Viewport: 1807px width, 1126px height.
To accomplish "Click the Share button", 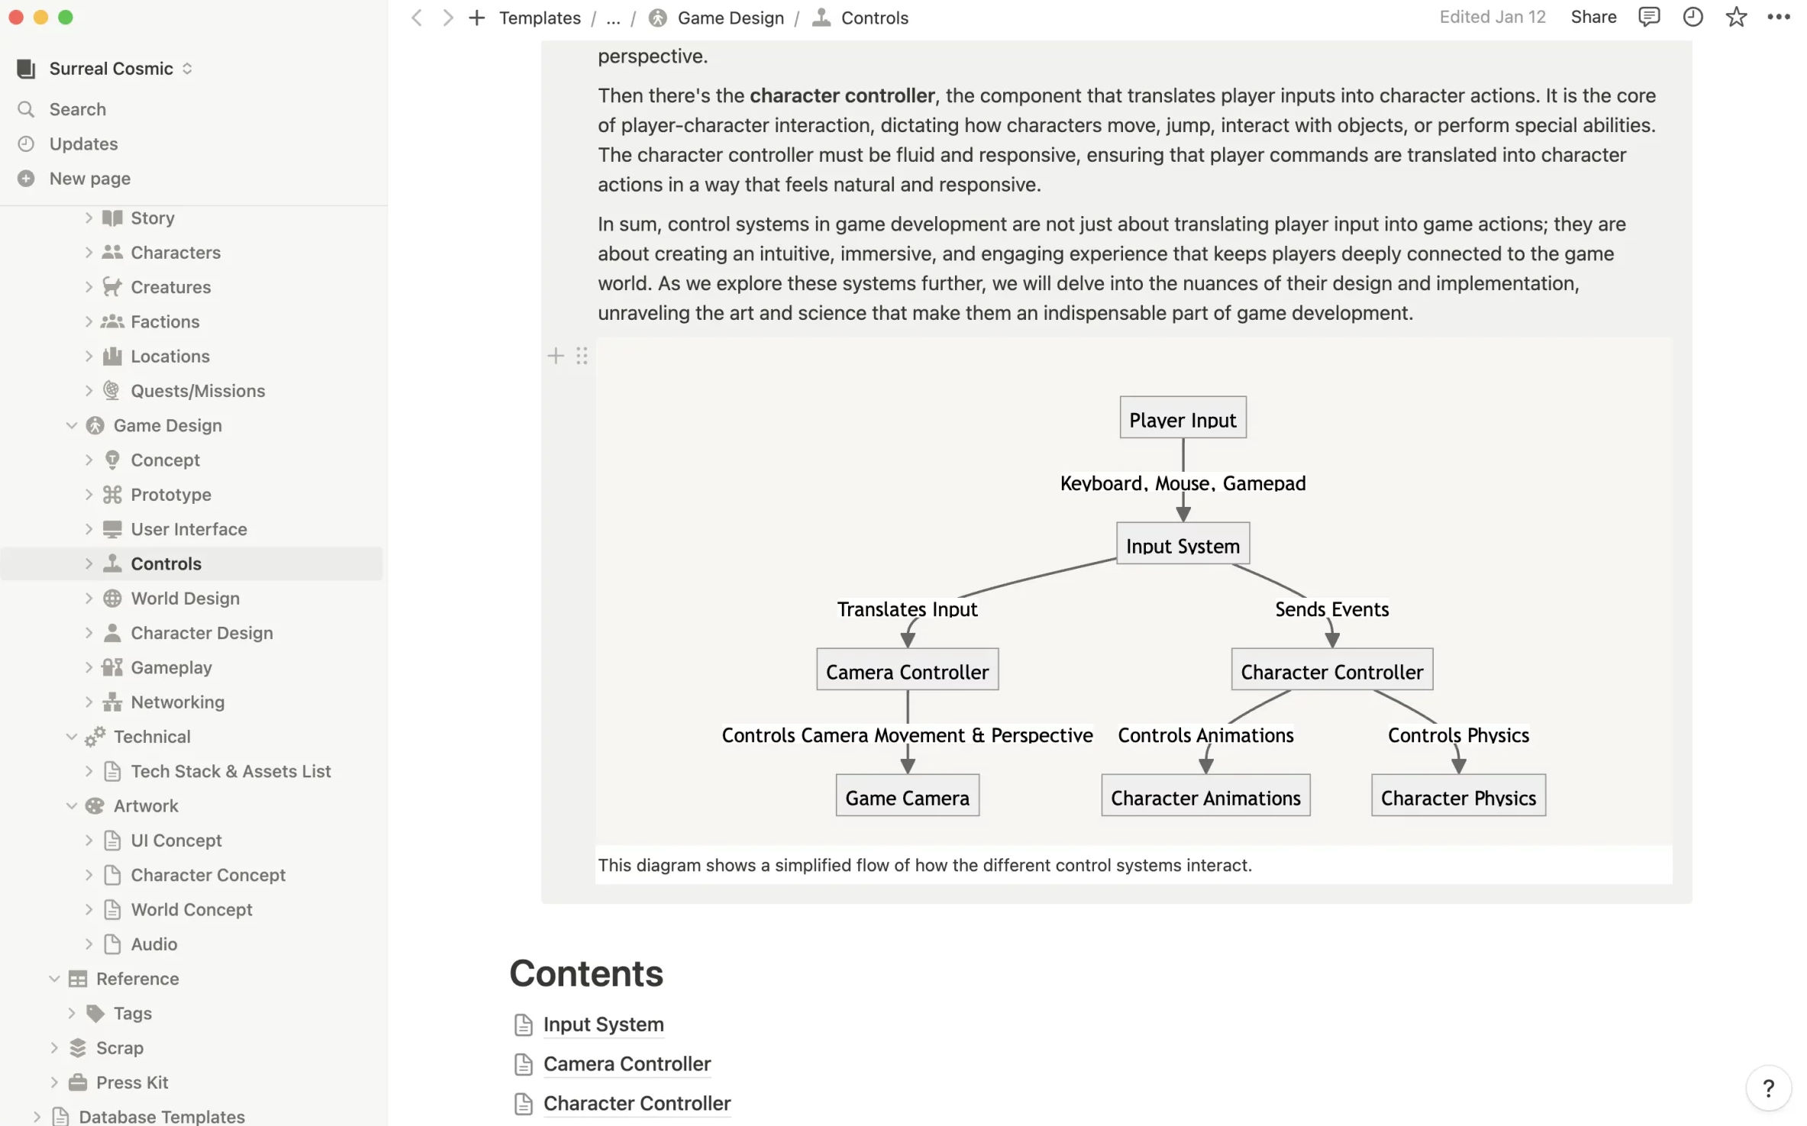I will point(1592,17).
